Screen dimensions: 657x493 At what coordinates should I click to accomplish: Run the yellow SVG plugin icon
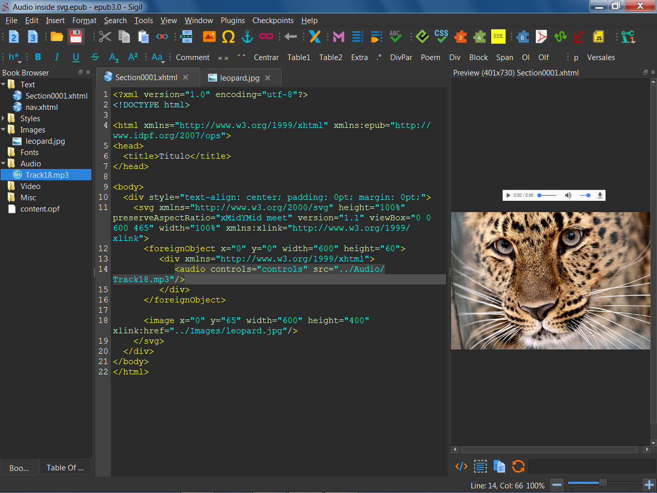pyautogui.click(x=498, y=36)
